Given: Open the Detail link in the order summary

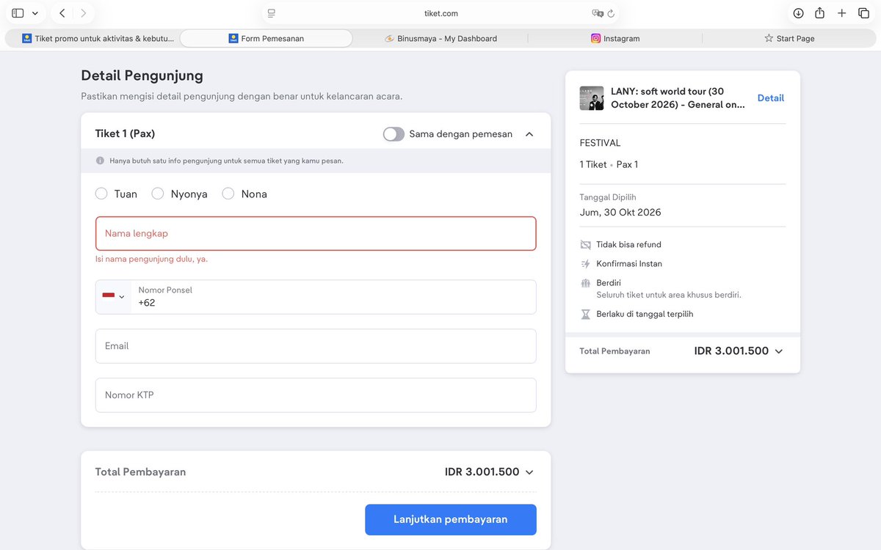Looking at the screenshot, I should pyautogui.click(x=771, y=98).
